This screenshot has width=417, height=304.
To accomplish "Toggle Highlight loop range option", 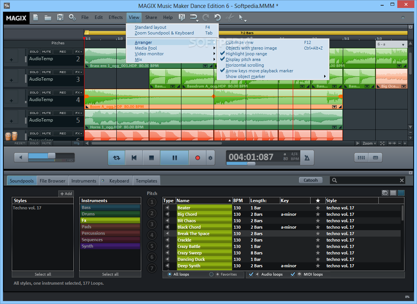I will 246,54.
